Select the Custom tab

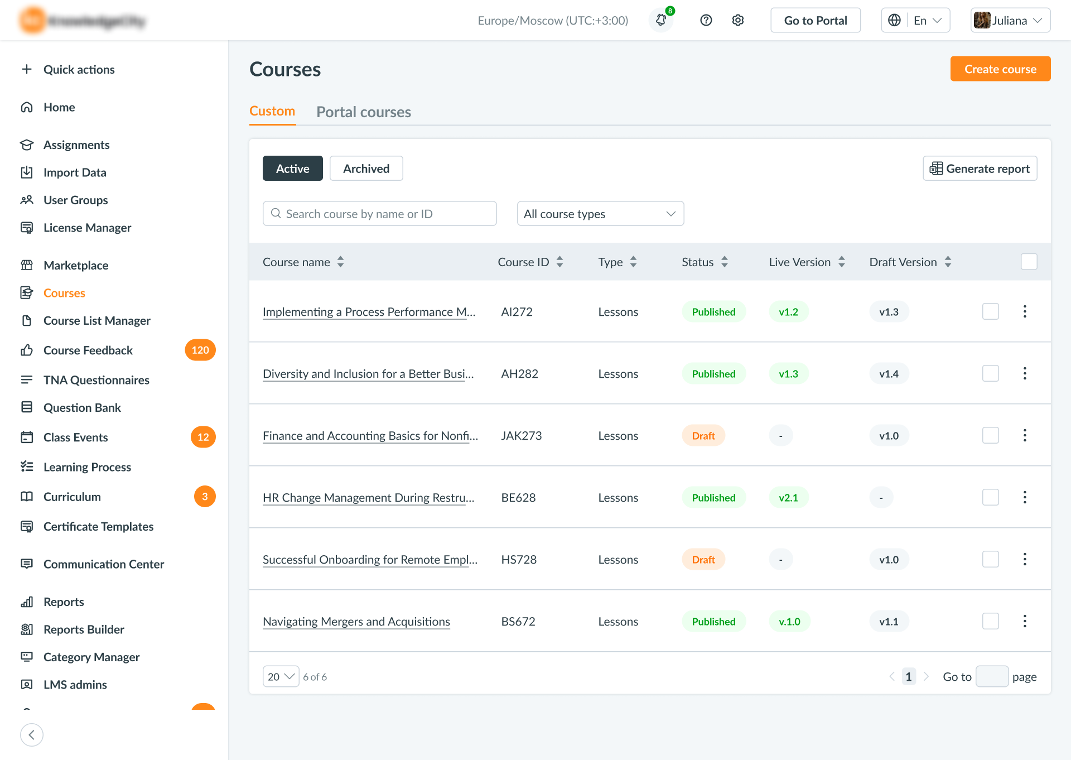tap(272, 111)
